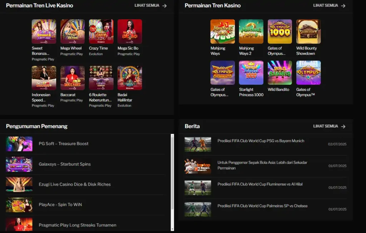This screenshot has height=233, width=366.
Task: Click the Crazy Time title text
Action: 98,48
